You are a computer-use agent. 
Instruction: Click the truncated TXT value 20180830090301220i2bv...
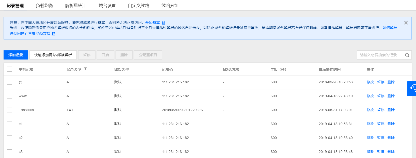[x=184, y=110]
